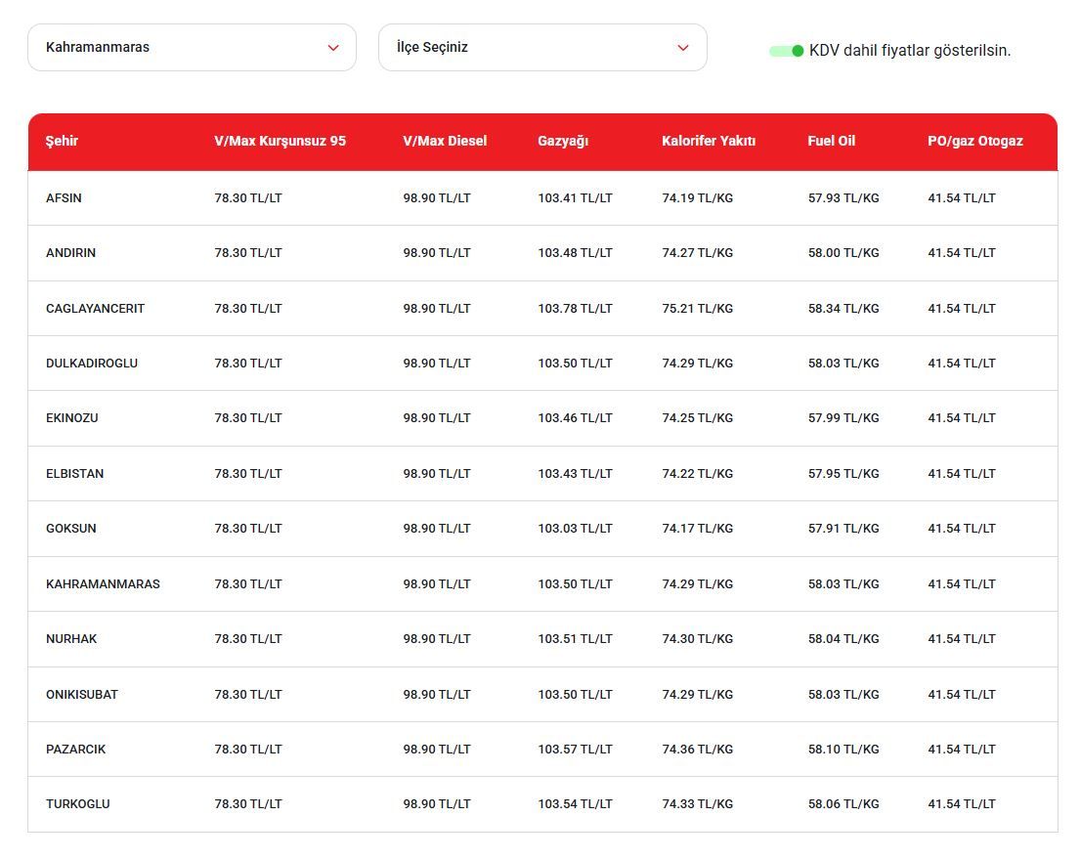
Task: Click the 58.34 TL/KG Fuel Oil price
Action: tap(843, 309)
